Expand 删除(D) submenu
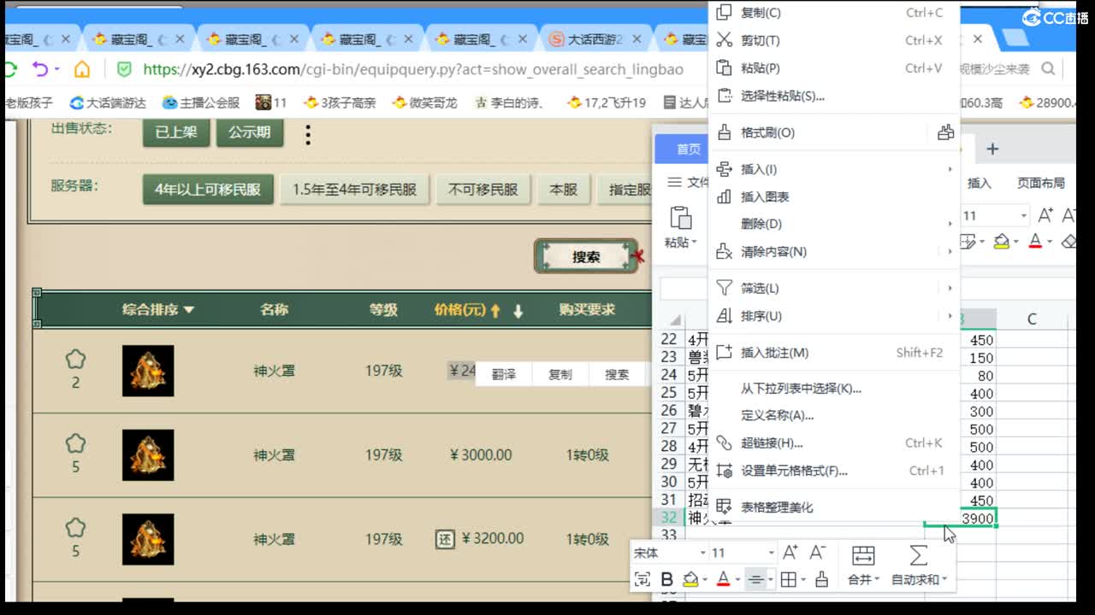Viewport: 1095px width, 615px height. coord(834,224)
